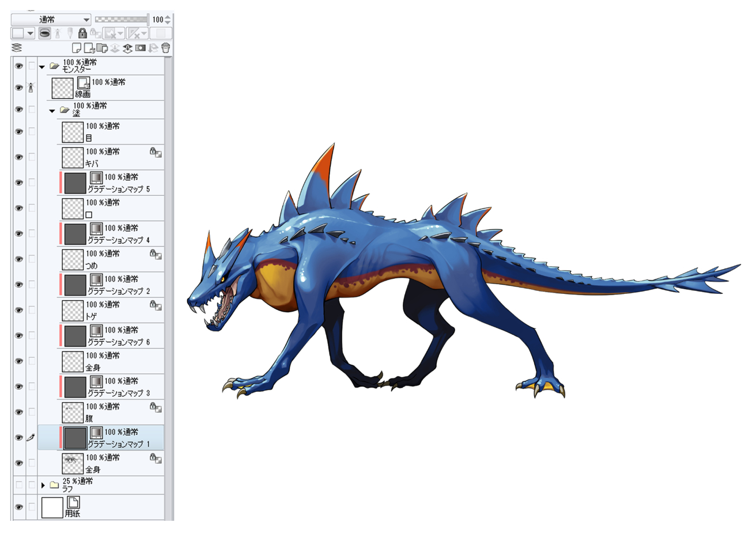This screenshot has width=749, height=533.
Task: Click the paper icon on 用紙 layer
Action: (x=73, y=502)
